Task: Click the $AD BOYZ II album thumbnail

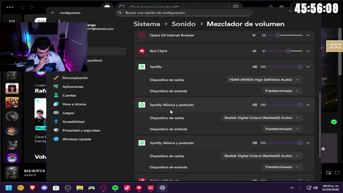Action: coord(12,173)
